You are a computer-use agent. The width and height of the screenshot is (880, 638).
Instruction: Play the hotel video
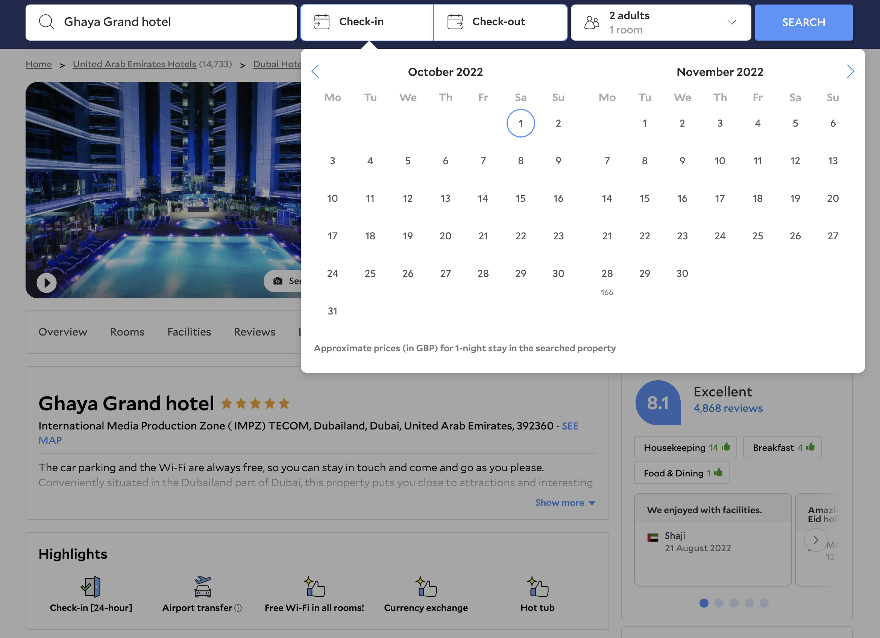pos(47,283)
